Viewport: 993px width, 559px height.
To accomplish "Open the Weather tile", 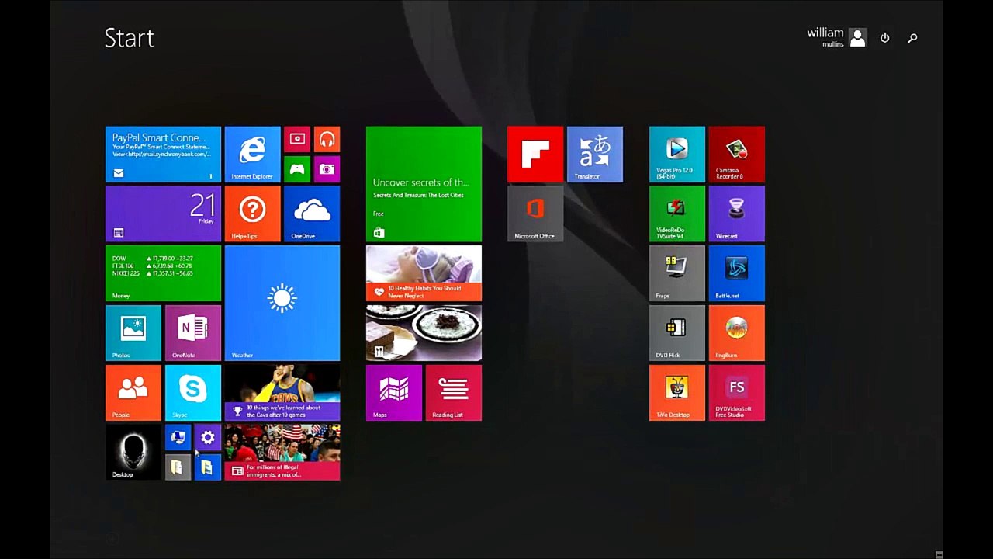I will pyautogui.click(x=282, y=304).
